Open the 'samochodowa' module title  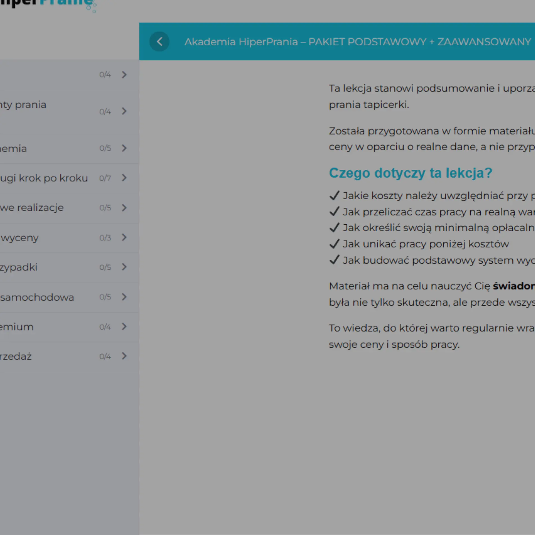pyautogui.click(x=37, y=297)
